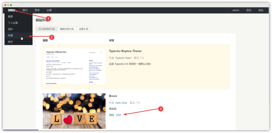272x133 pixels.
Task: Switch to the 可以使用的外观 tab
Action: click(x=47, y=29)
